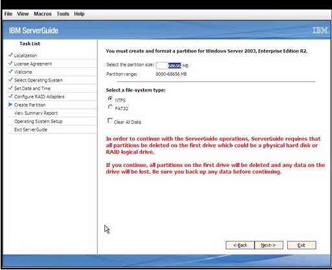Open the Macros menu
The height and width of the screenshot is (270, 332).
(x=43, y=14)
